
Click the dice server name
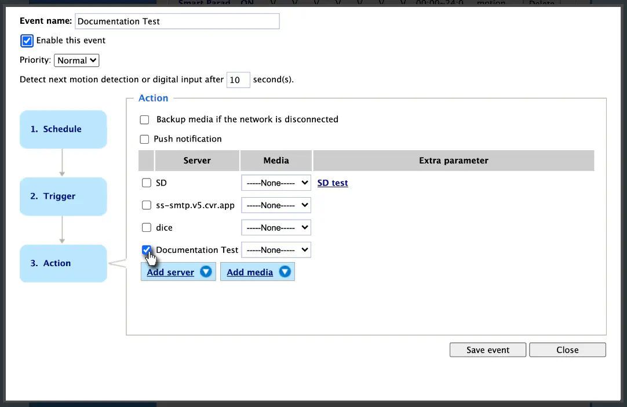[164, 228]
